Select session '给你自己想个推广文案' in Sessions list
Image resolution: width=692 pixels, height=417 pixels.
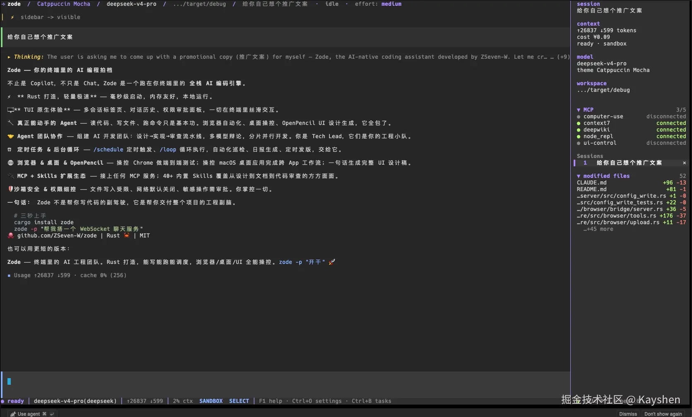(629, 163)
